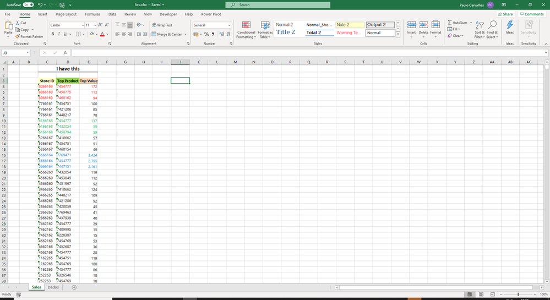The width and height of the screenshot is (550, 300).
Task: Toggle Wrap Text for cells
Action: [x=162, y=25]
